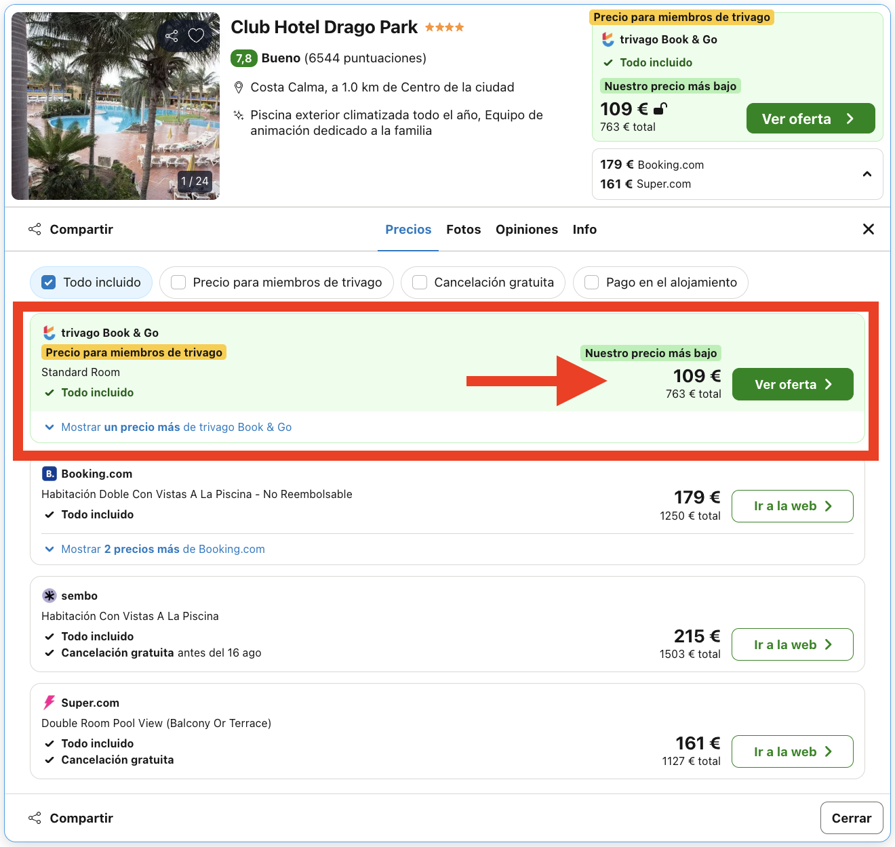Click Precio para miembros de trivago yellow tag in list

[x=134, y=352]
